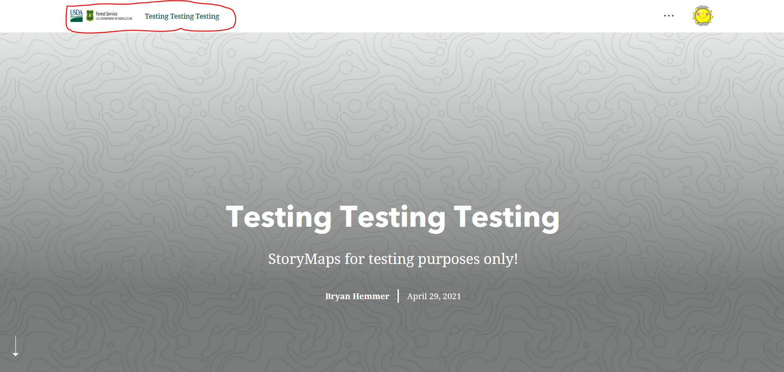Image resolution: width=784 pixels, height=372 pixels.
Task: Open the sunshine profile avatar
Action: (x=702, y=16)
